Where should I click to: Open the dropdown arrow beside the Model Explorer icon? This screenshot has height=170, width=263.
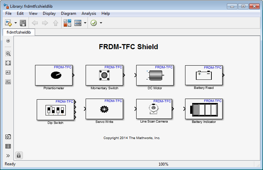pos(85,23)
